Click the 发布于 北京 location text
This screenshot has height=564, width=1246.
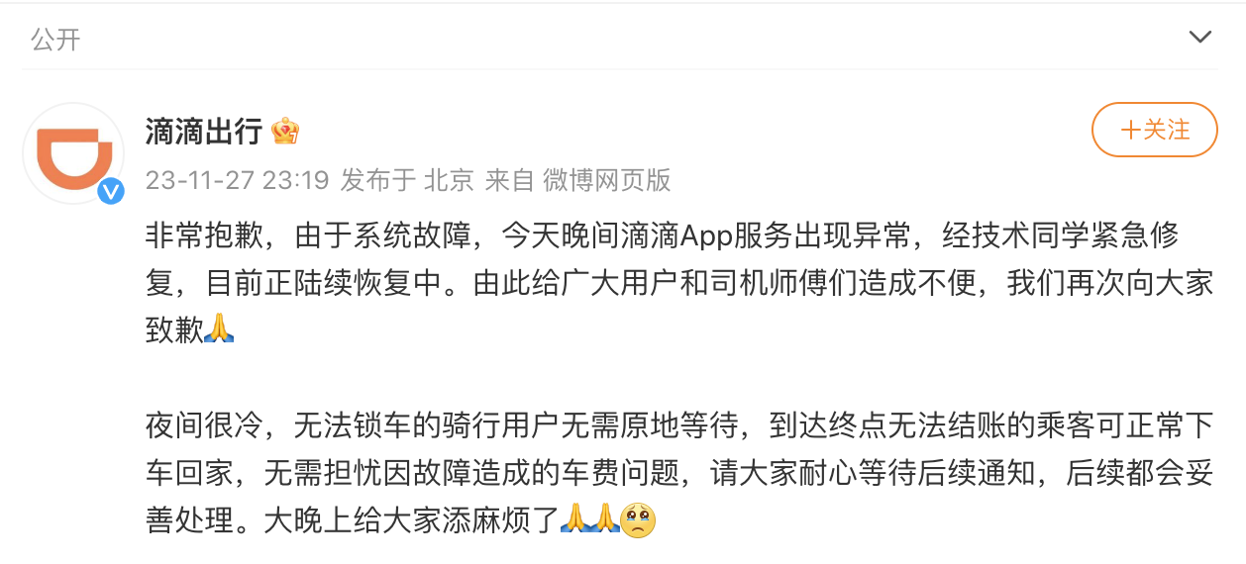click(407, 180)
